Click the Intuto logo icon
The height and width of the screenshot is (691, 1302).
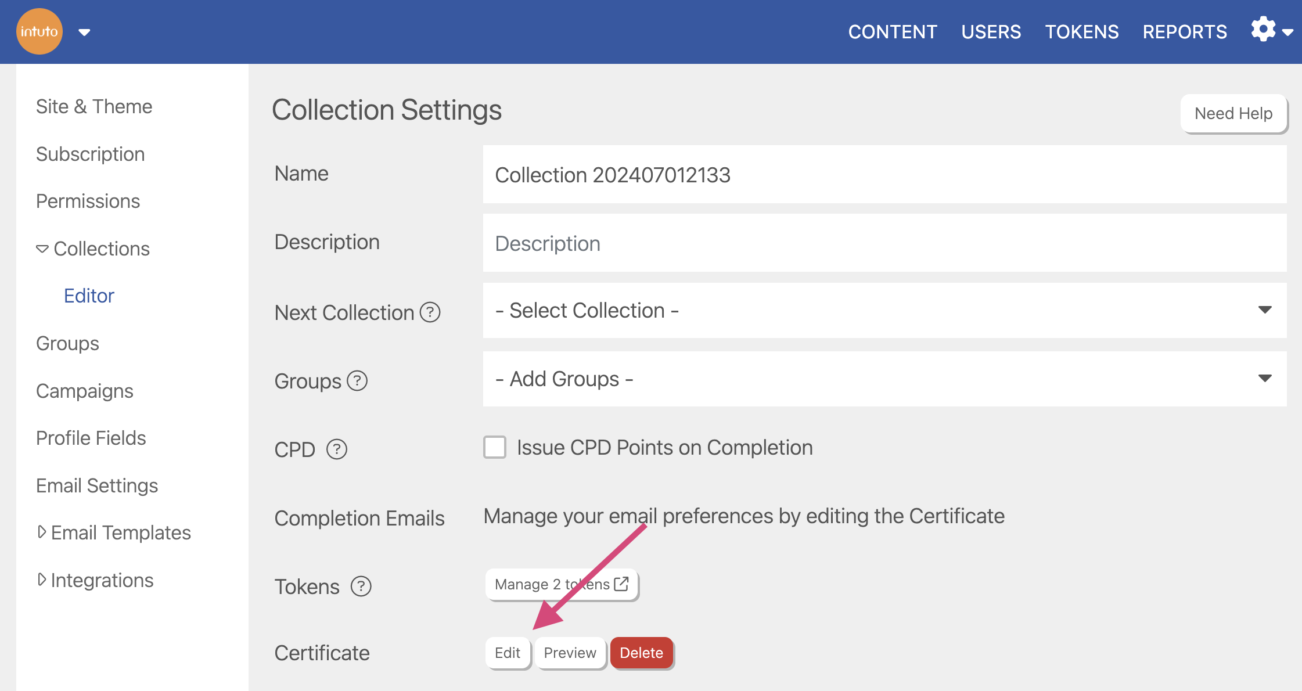pyautogui.click(x=39, y=31)
